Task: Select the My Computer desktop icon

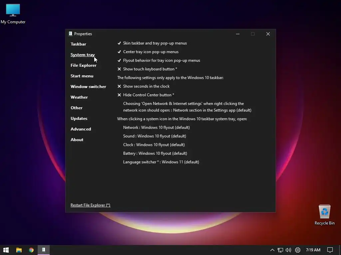Action: pyautogui.click(x=13, y=14)
